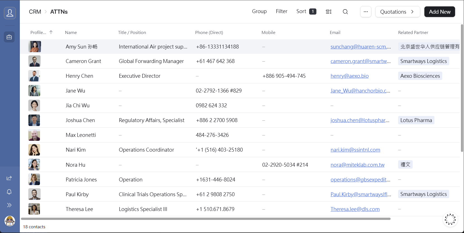Click the Email column header
Viewport: 464px width, 233px height.
(335, 32)
